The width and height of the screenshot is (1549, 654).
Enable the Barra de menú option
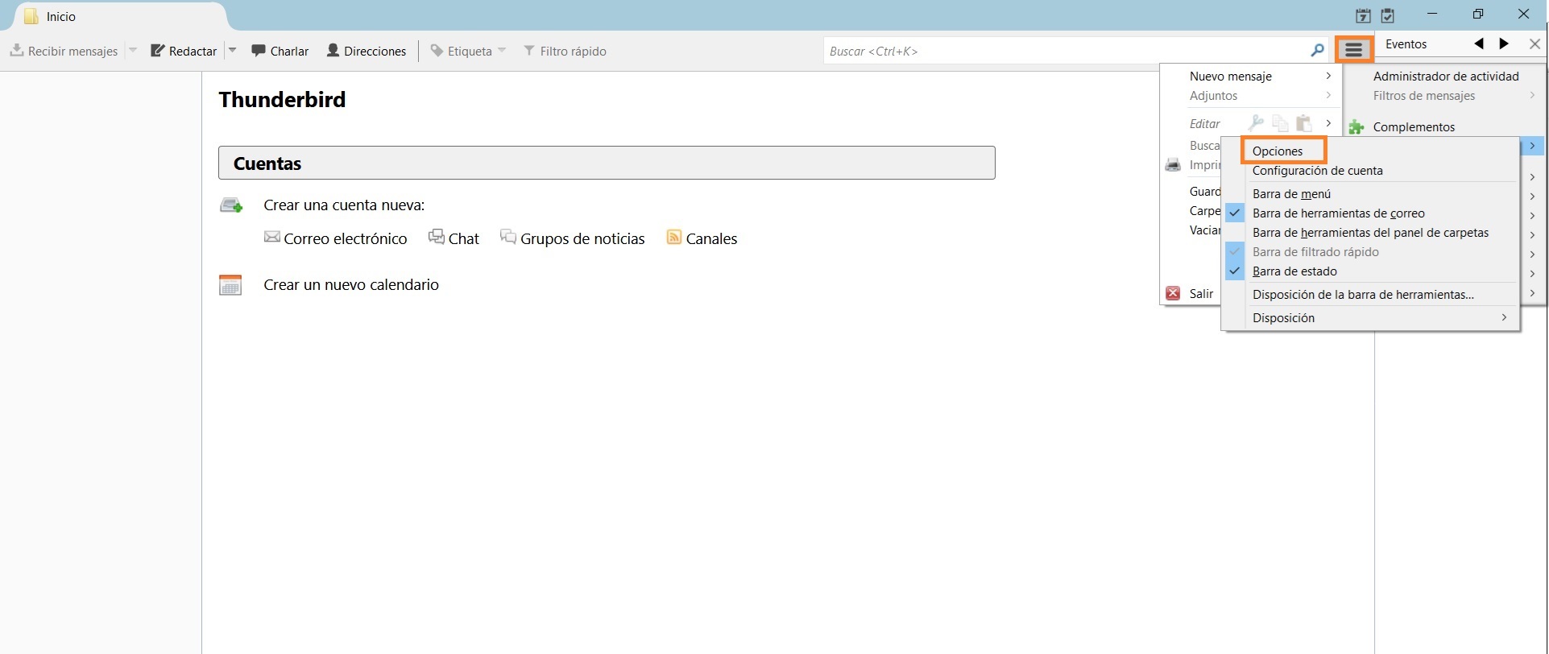pyautogui.click(x=1291, y=194)
